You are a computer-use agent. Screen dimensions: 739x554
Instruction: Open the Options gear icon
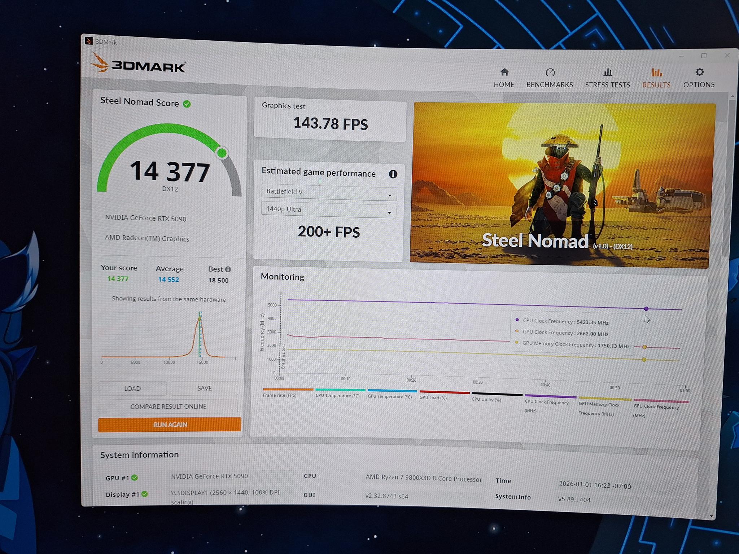click(699, 72)
